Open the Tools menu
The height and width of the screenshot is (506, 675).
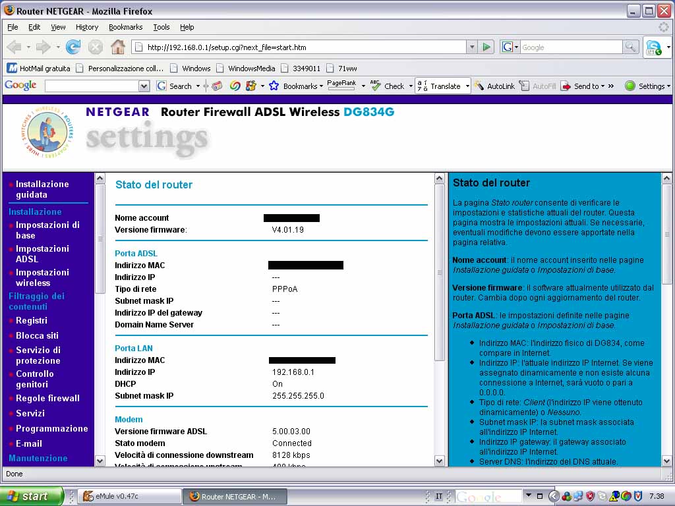(x=161, y=27)
